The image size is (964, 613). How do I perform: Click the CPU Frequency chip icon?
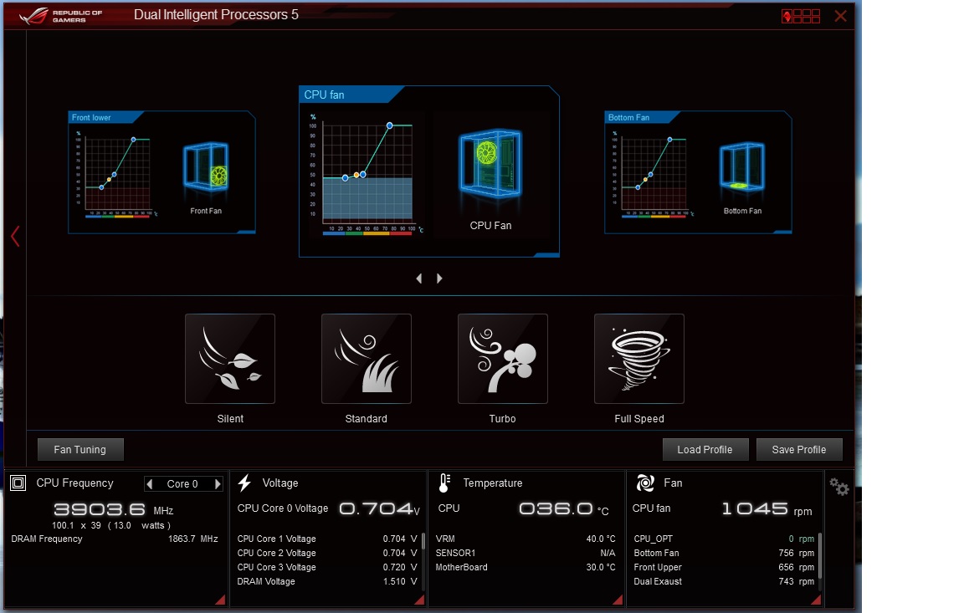click(x=18, y=483)
